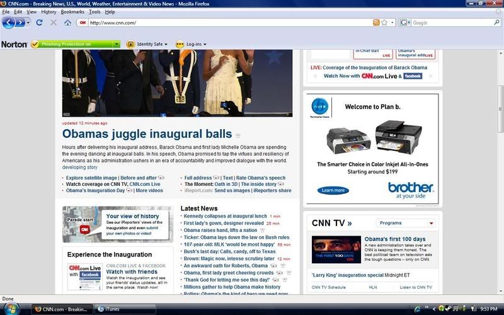The width and height of the screenshot is (504, 315).
Task: Open the Bookmarks menu
Action: (x=72, y=12)
